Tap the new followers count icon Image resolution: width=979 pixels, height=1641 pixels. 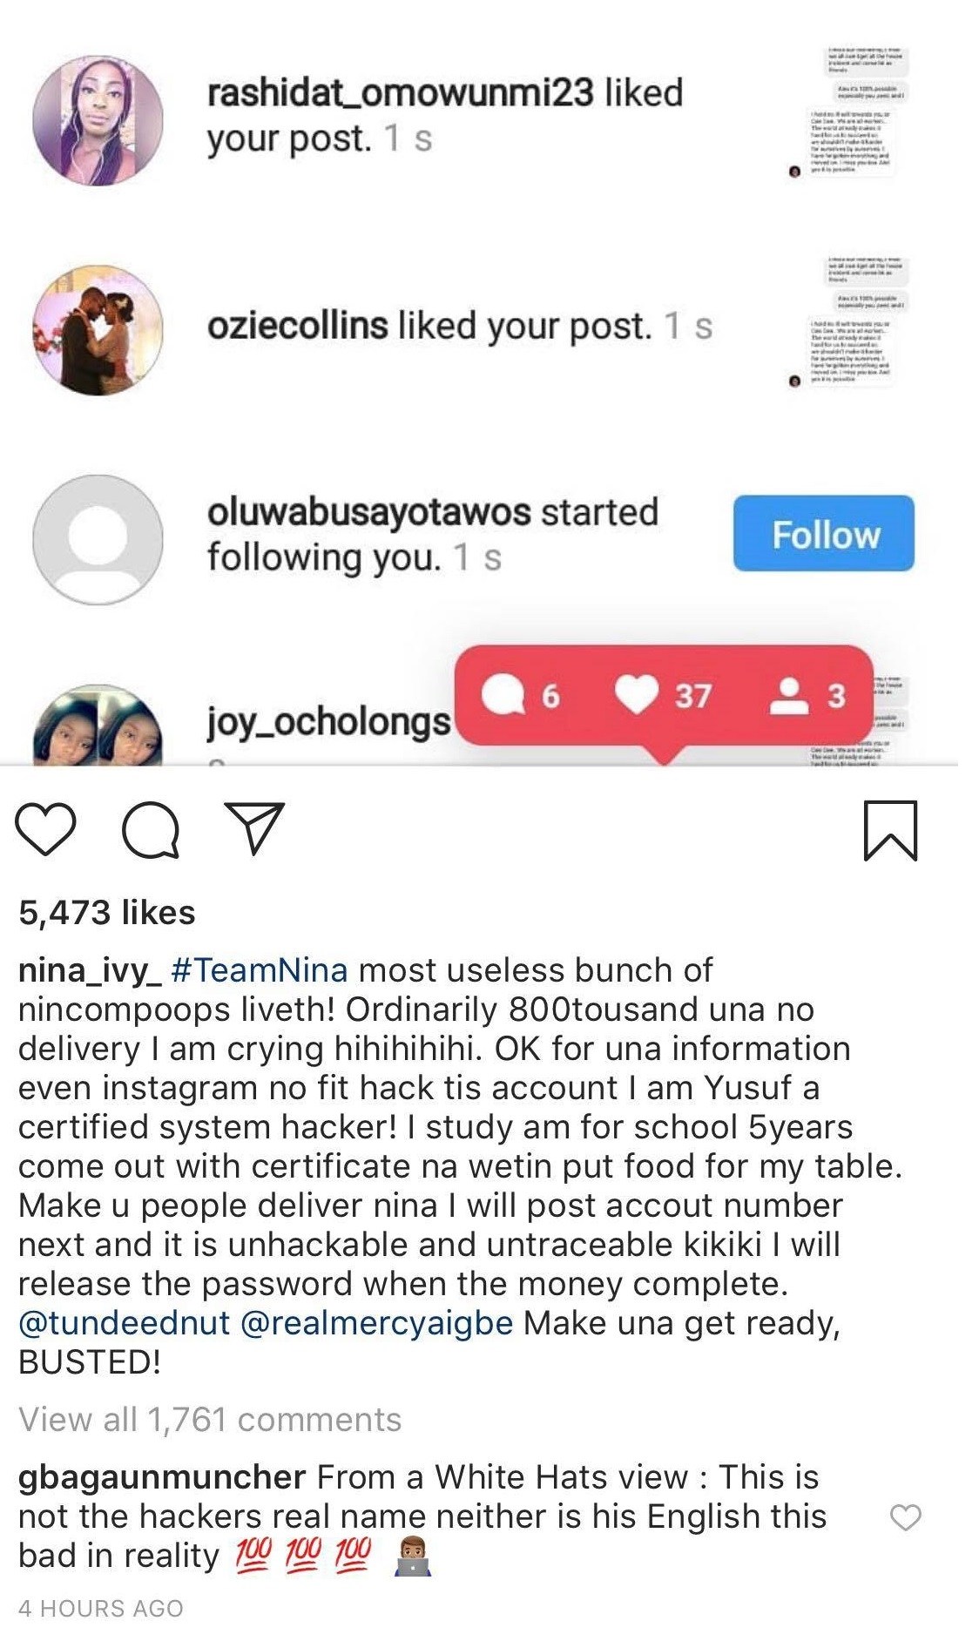pos(807,695)
